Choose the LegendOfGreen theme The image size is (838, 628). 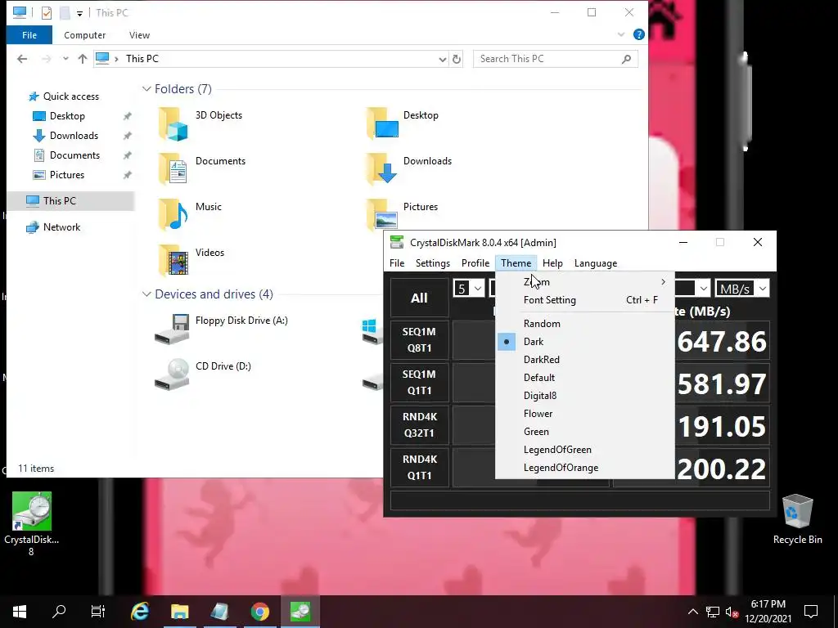tap(584, 450)
